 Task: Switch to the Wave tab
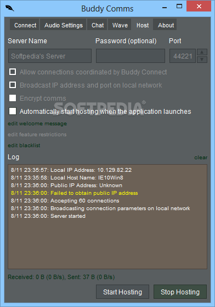tap(120, 25)
